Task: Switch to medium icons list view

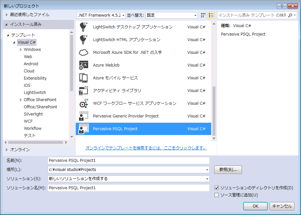Action: [x=211, y=15]
